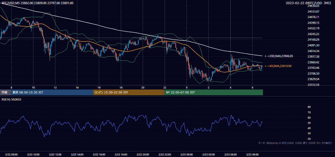
Task: Click the price axis value 24553.07
Action: point(313,12)
